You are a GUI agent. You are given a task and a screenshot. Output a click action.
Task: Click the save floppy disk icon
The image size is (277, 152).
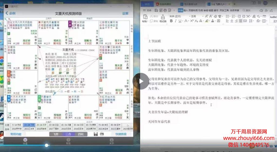95,134
